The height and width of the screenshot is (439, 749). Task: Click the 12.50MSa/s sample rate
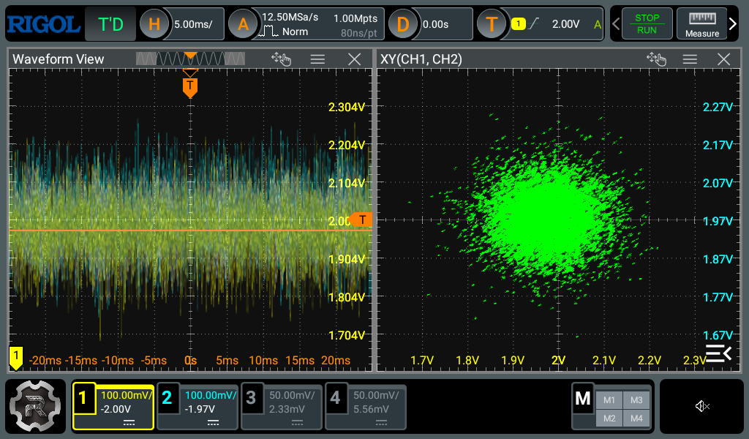pos(290,18)
